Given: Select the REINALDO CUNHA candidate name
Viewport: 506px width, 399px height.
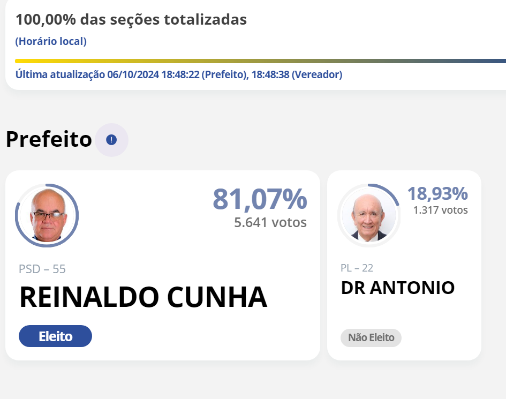Looking at the screenshot, I should [143, 298].
